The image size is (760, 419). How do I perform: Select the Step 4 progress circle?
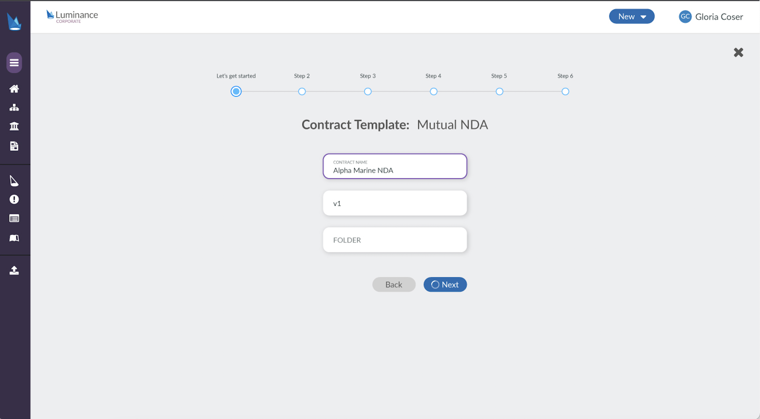tap(434, 92)
